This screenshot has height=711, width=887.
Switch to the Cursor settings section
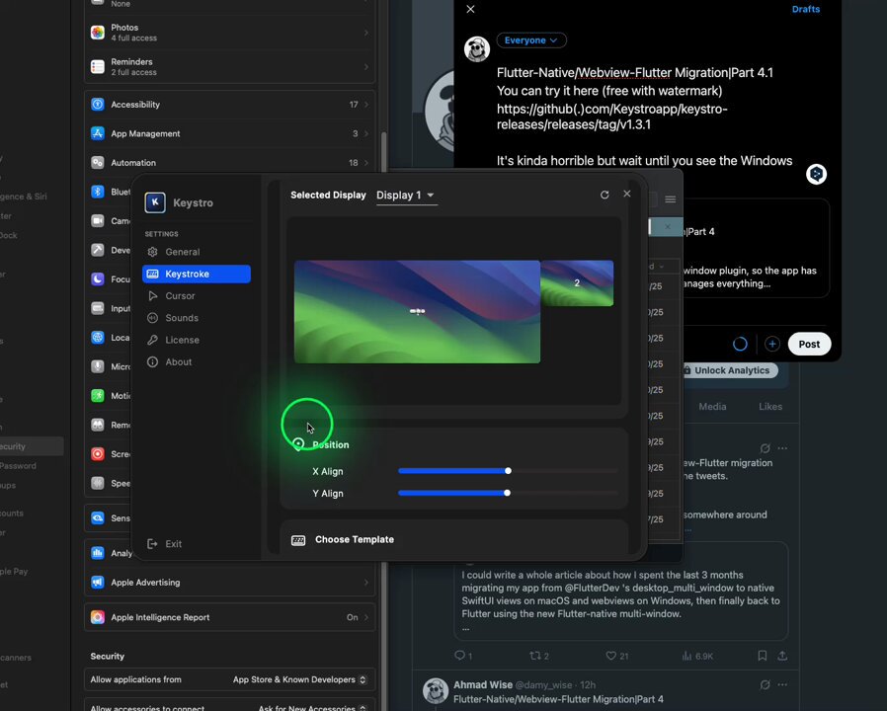(x=180, y=296)
